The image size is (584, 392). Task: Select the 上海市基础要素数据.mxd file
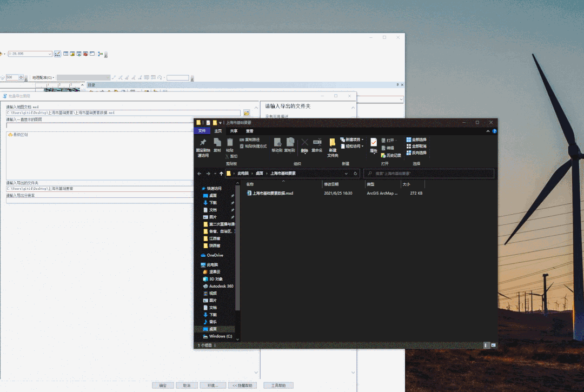(x=273, y=193)
